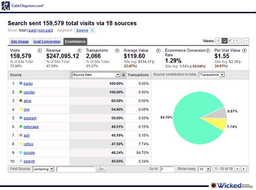Open help for Ecommerce Conversion Rate
The width and height of the screenshot is (256, 190).
(x=208, y=51)
